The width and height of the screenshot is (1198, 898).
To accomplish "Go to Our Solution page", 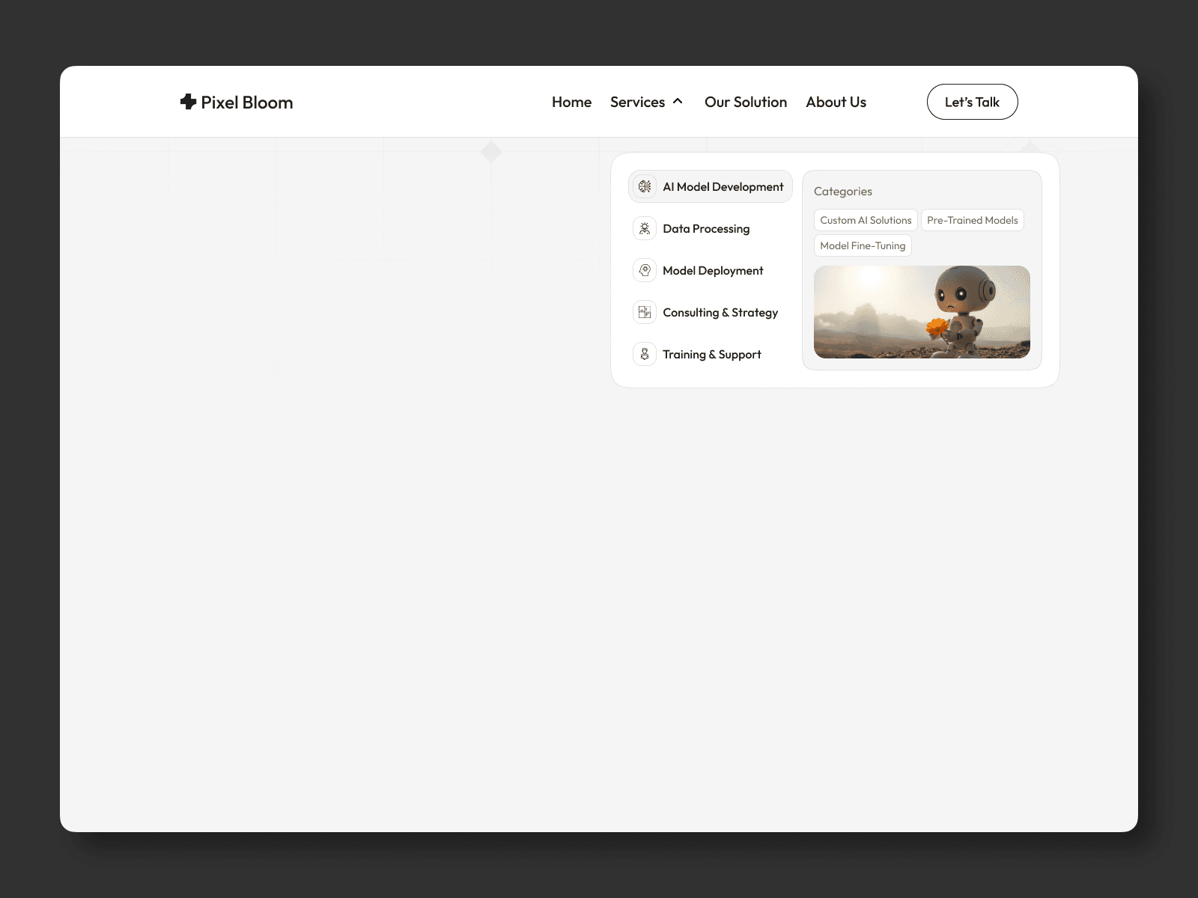I will tap(746, 102).
